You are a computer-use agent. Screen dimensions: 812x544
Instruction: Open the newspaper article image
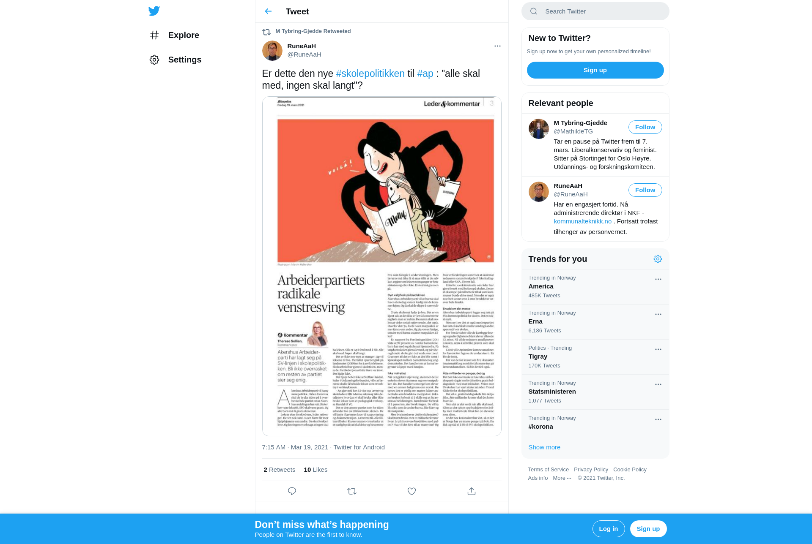coord(381,266)
